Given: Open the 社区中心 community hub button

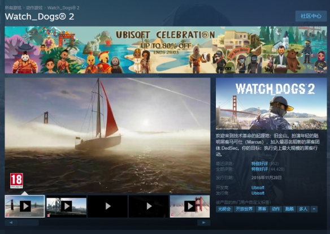Looking at the screenshot, I should coord(311,16).
